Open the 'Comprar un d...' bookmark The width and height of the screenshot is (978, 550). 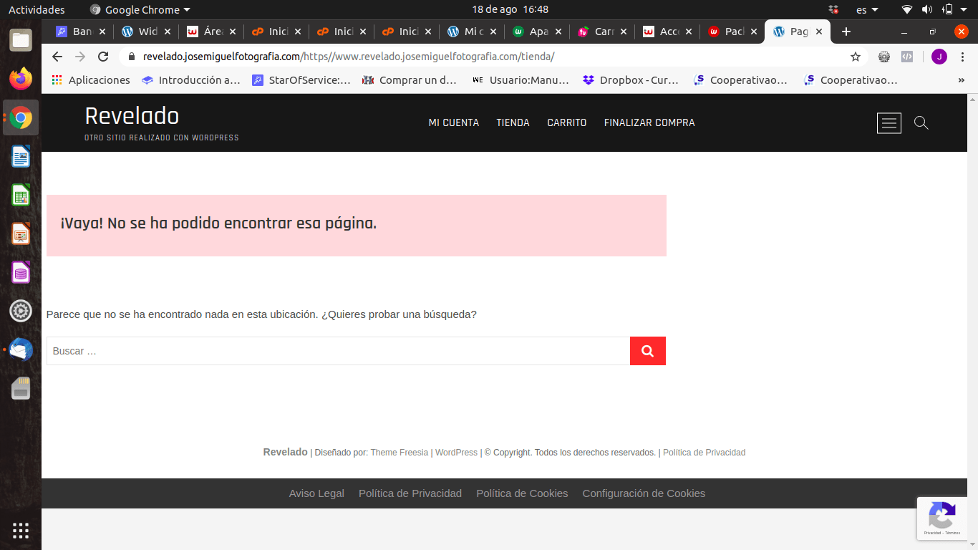click(410, 80)
